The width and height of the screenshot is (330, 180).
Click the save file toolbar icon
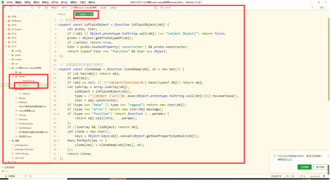(11, 8)
